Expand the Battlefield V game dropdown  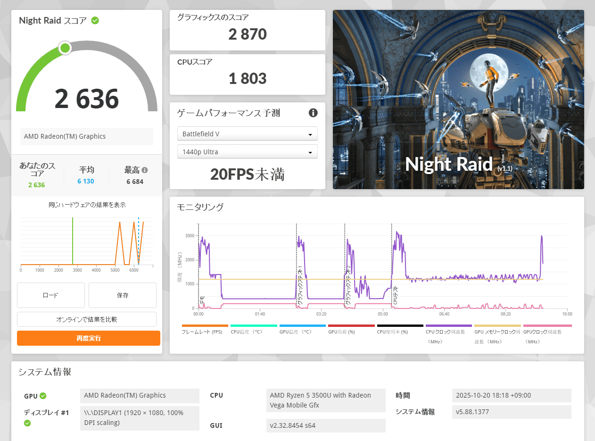click(x=248, y=134)
